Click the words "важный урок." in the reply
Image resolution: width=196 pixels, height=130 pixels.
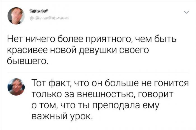coord(62,115)
